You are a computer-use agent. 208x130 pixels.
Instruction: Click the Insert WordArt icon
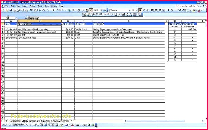point(45,125)
